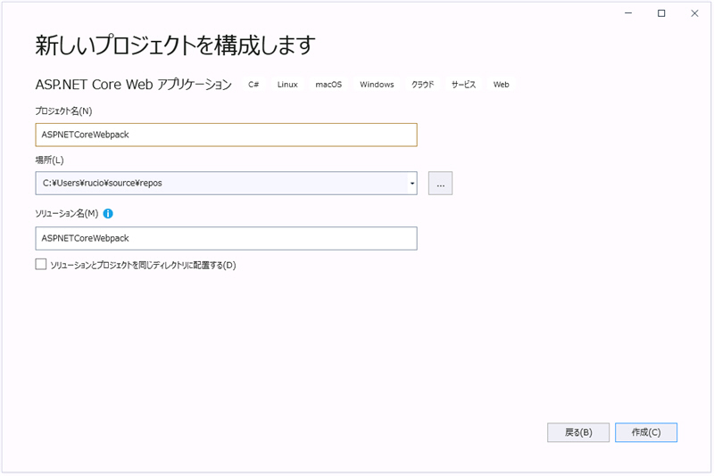Click the macOS tag
This screenshot has height=476, width=714.
[328, 85]
